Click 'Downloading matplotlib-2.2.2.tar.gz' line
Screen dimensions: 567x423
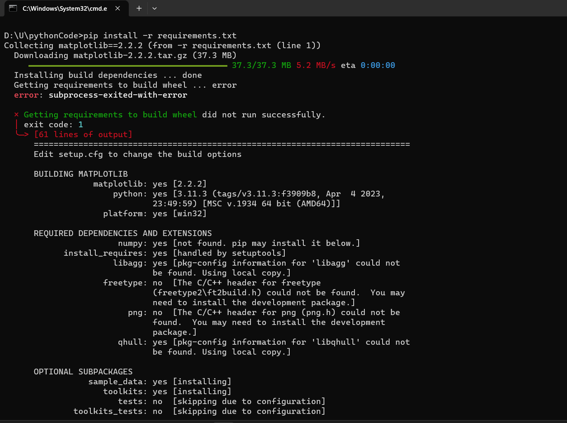[125, 56]
